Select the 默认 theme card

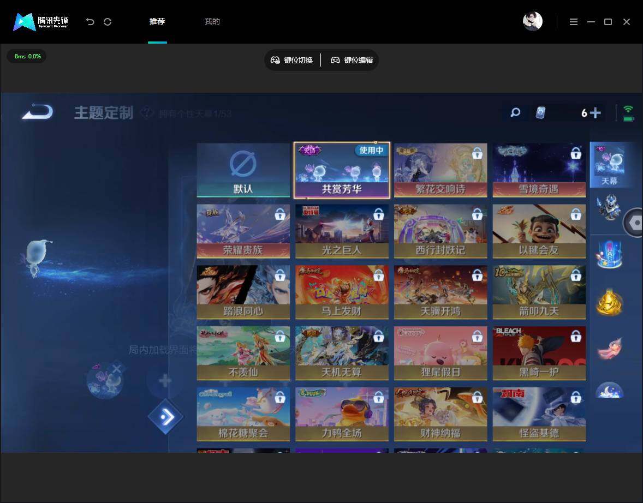pos(243,170)
